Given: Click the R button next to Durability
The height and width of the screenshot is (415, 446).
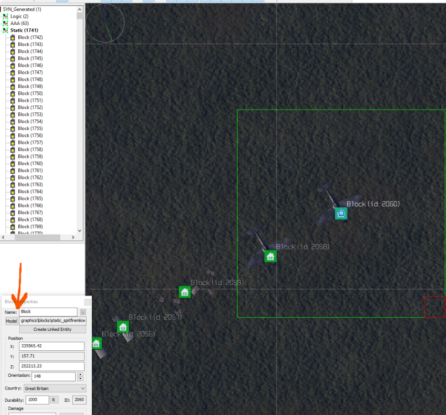Looking at the screenshot, I should pyautogui.click(x=54, y=400).
